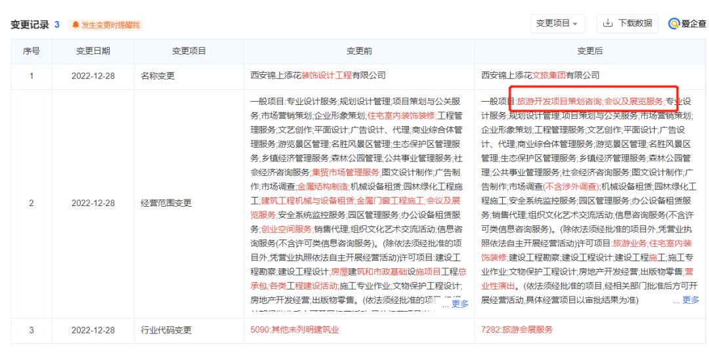Click the 发生变更时提醒我 reminder button
This screenshot has width=709, height=357.
pos(106,25)
